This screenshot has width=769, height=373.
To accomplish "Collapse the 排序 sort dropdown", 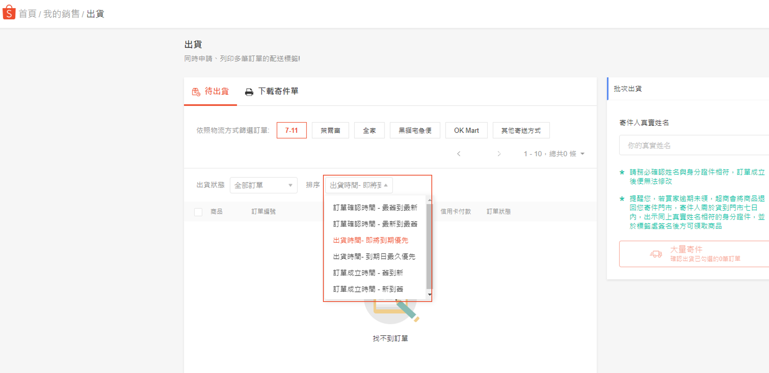I will tap(358, 185).
